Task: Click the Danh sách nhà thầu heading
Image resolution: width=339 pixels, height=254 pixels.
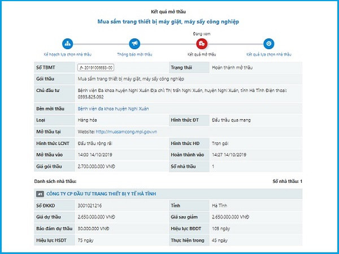Action: (x=55, y=181)
